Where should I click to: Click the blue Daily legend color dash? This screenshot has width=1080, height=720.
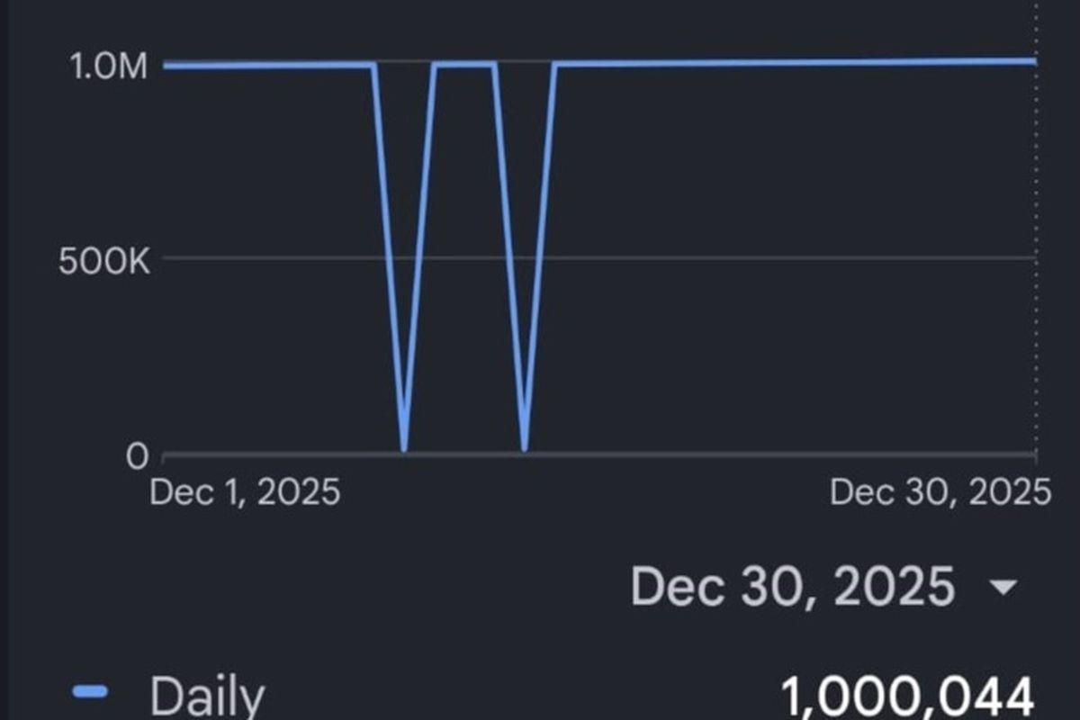tap(89, 692)
